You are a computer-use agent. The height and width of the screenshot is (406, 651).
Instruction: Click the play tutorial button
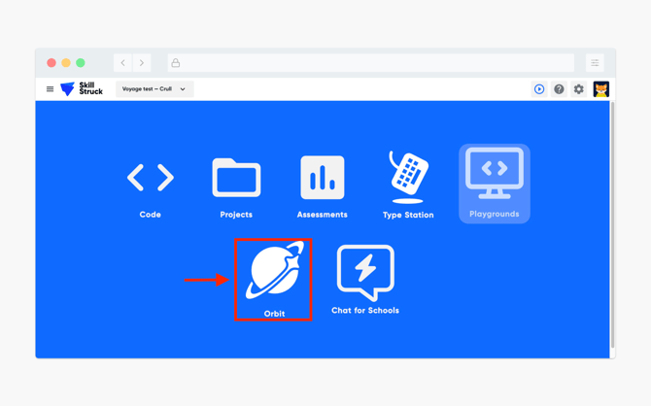click(539, 88)
